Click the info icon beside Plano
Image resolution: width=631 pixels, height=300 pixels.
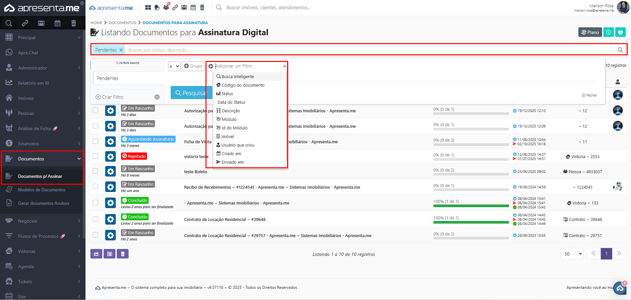point(608,32)
